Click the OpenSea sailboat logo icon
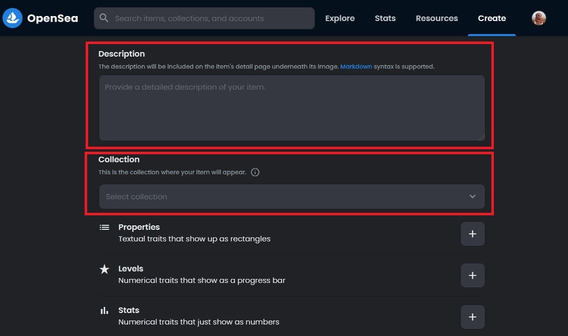The image size is (568, 336). [13, 18]
